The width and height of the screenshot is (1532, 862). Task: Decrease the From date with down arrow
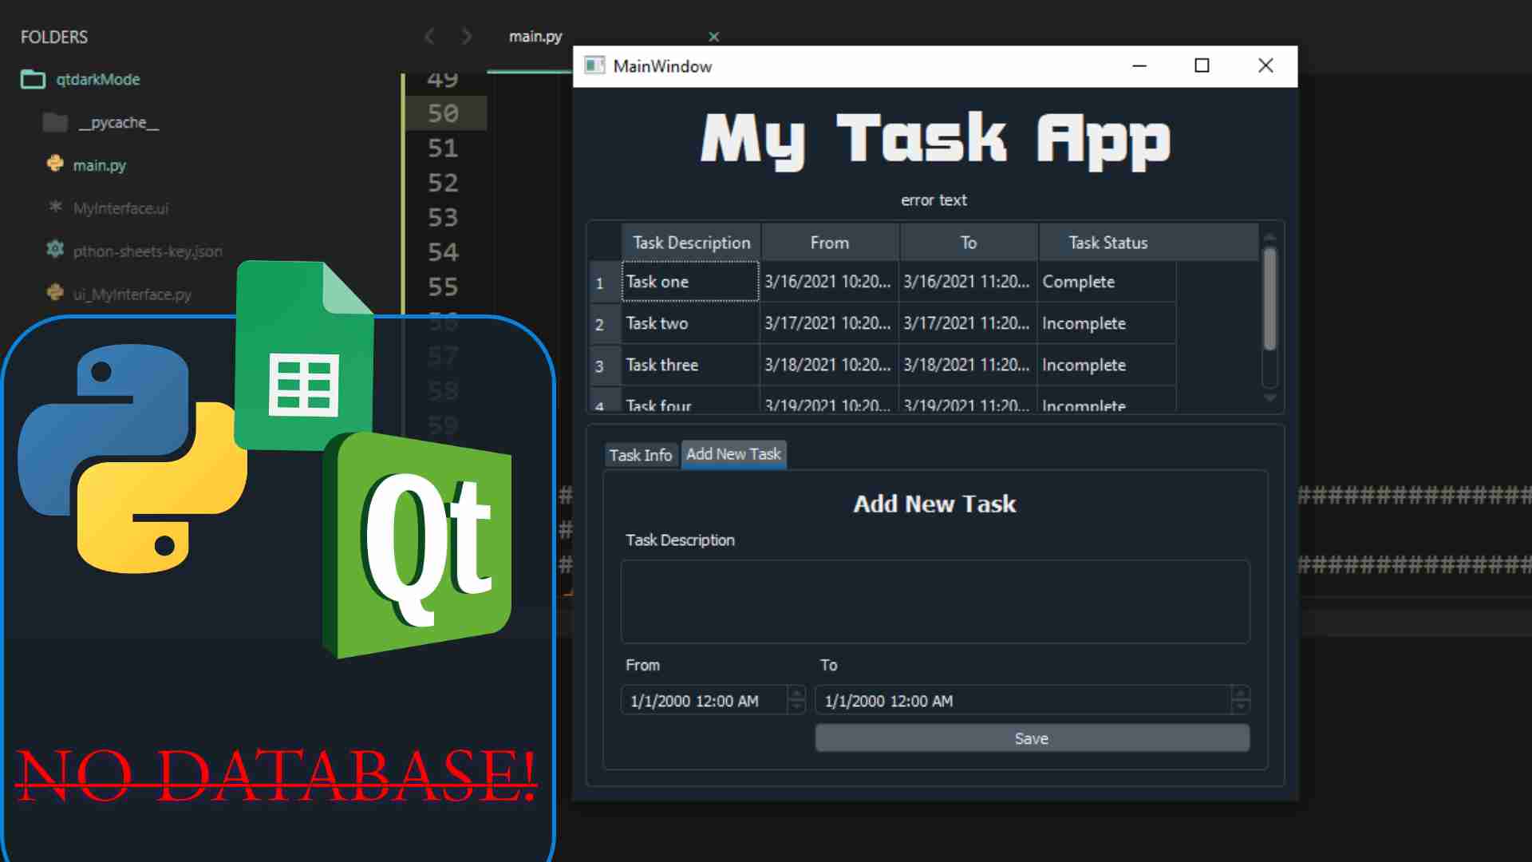[796, 707]
